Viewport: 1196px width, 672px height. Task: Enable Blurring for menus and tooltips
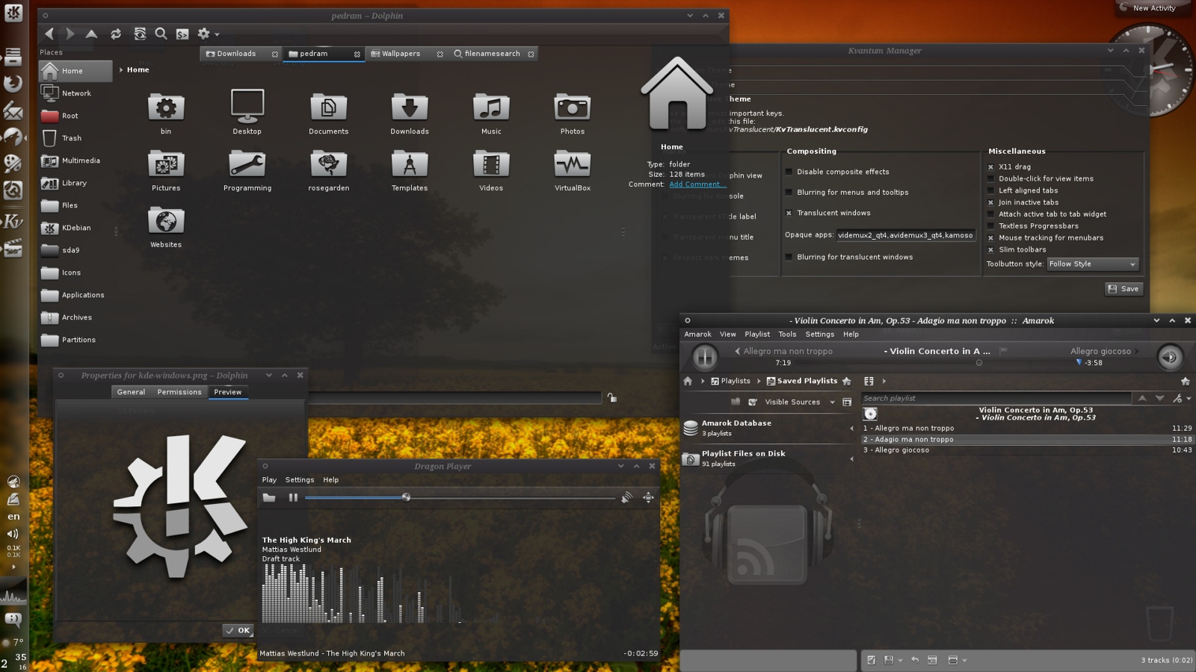tap(789, 193)
